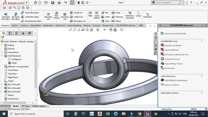This screenshot has width=208, height=117.
Task: Switch to the Motion Study 1 tab
Action: click(x=39, y=106)
